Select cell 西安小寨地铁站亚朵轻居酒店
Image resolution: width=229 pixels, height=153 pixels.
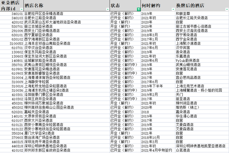(x=67, y=129)
